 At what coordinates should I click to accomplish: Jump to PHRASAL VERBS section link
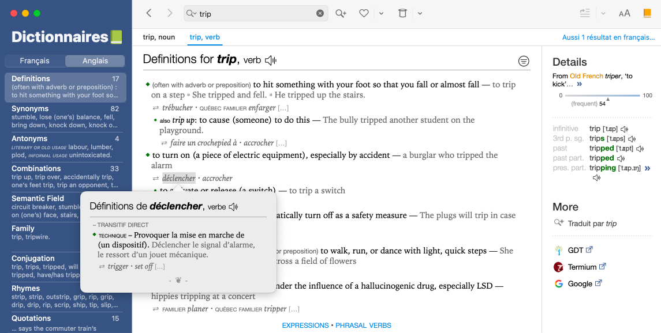tap(363, 326)
